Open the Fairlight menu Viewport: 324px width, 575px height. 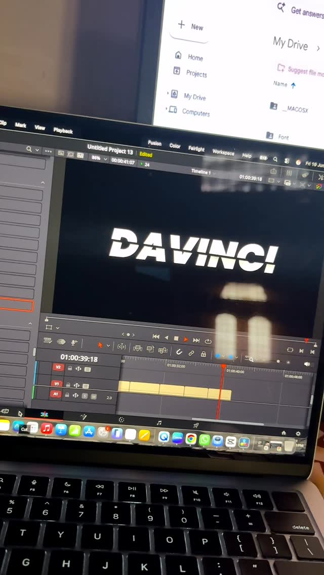click(x=196, y=148)
